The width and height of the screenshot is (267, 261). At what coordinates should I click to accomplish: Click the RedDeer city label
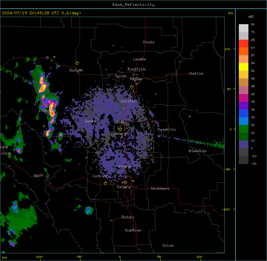coord(136,79)
